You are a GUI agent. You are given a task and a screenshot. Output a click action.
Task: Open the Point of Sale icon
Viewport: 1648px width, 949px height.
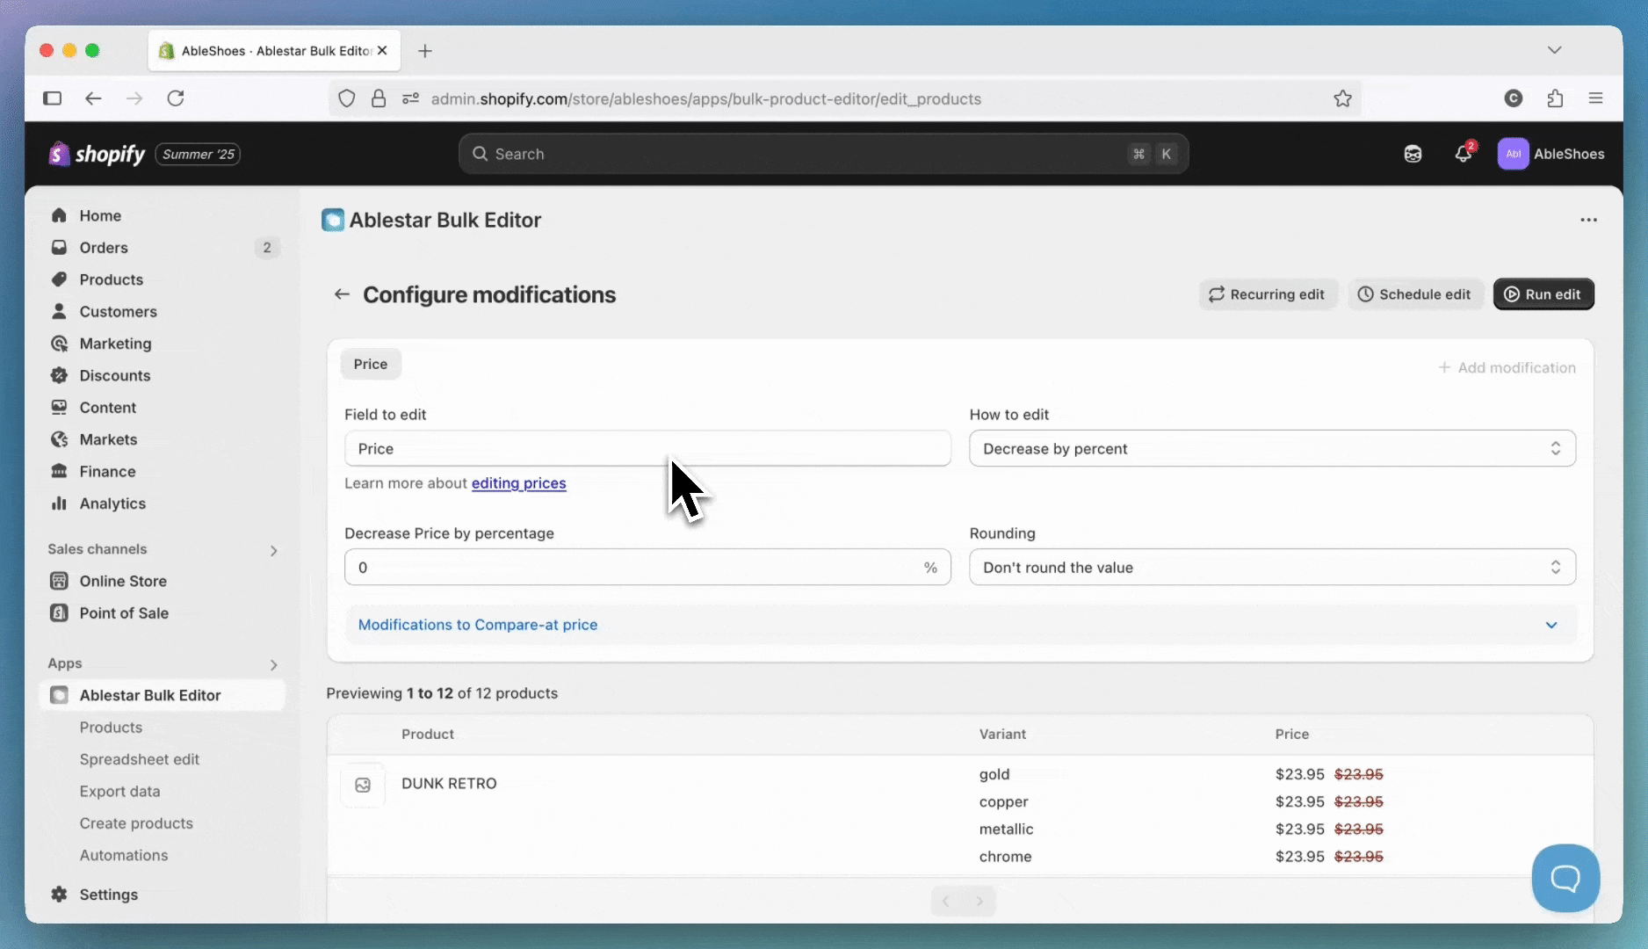click(x=59, y=613)
